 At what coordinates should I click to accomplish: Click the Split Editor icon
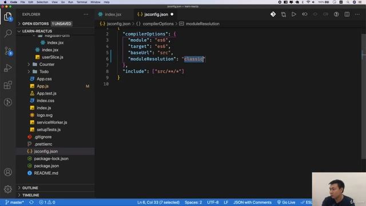(x=347, y=14)
